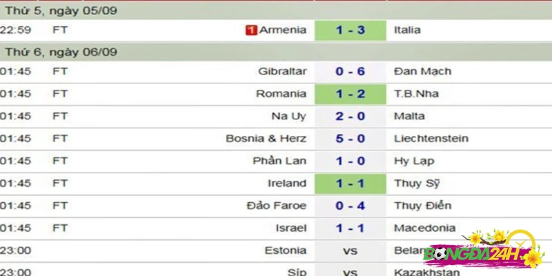Select the Romania 1 - 2 T.B.Nha score

click(351, 94)
